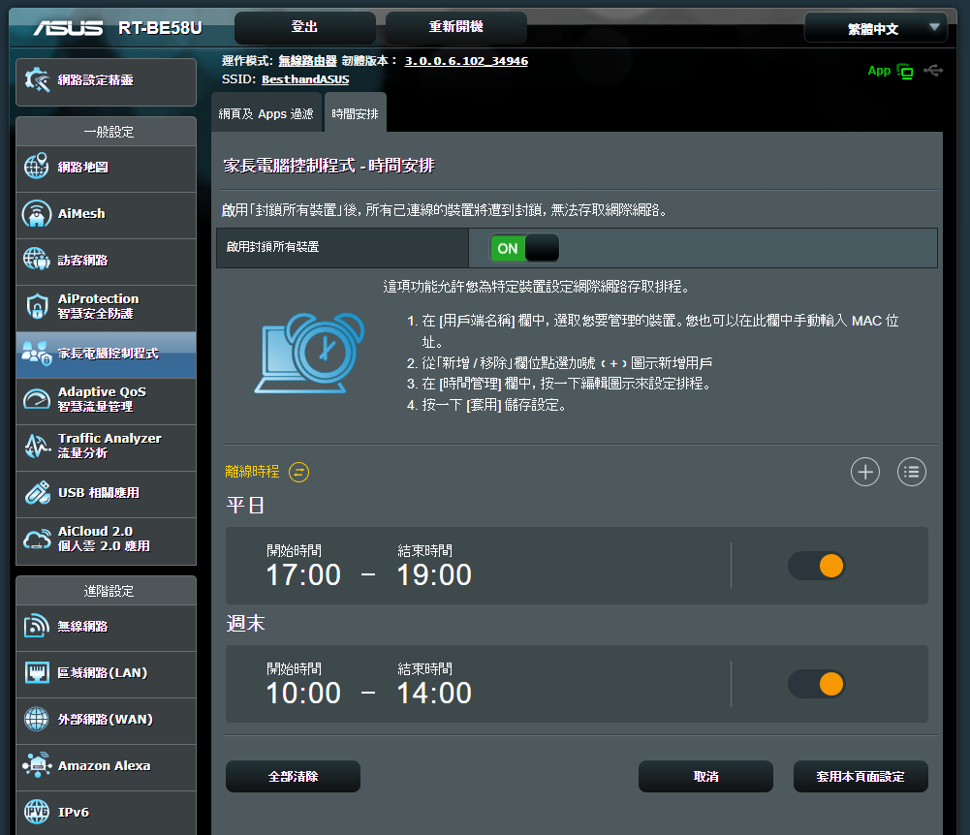This screenshot has height=835, width=970.
Task: Toggle 啟用封鎖所有裝置 switch off
Action: (524, 248)
